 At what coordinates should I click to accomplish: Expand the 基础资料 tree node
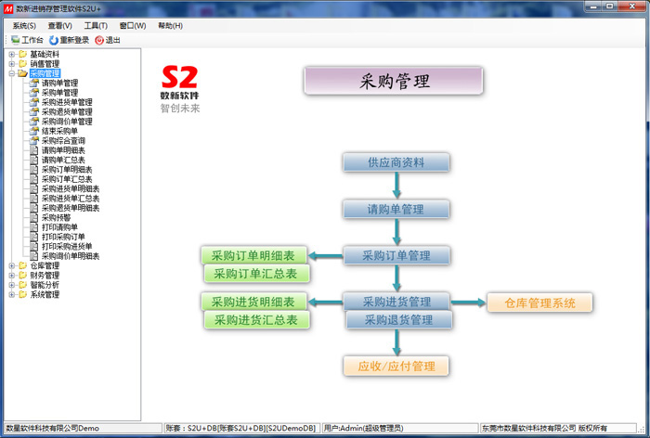12,54
